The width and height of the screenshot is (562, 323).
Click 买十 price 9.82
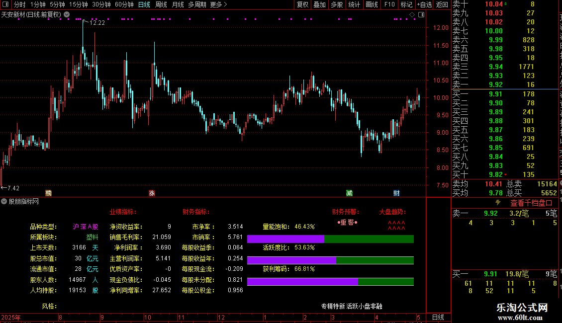(x=496, y=175)
